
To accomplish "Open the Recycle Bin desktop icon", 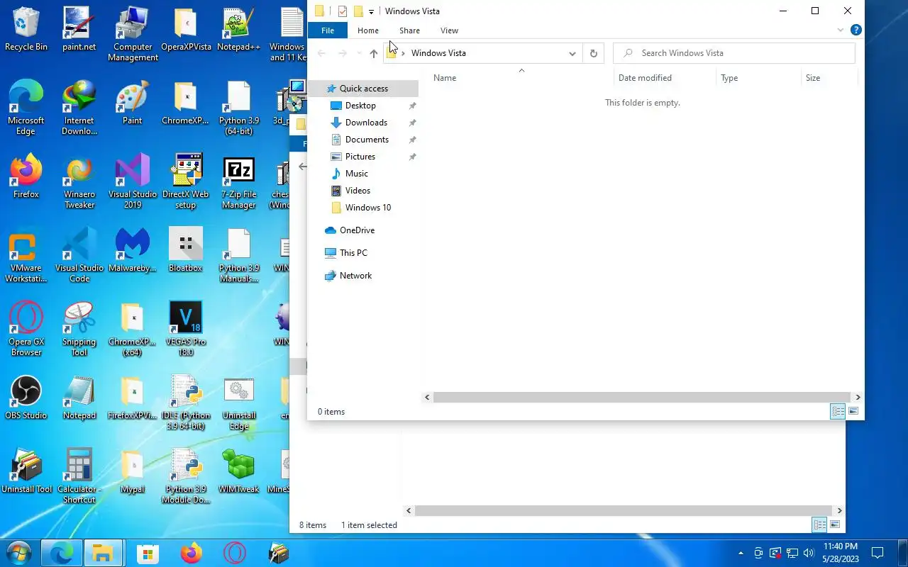I will pos(26,30).
